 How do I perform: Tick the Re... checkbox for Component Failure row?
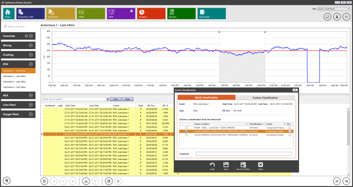(x=290, y=128)
